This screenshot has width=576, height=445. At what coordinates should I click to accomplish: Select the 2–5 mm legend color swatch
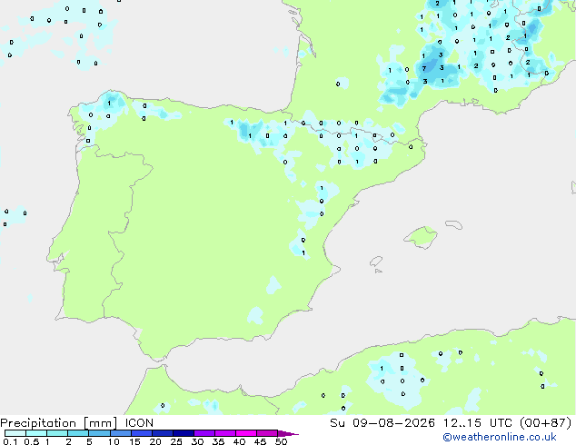[78, 433]
